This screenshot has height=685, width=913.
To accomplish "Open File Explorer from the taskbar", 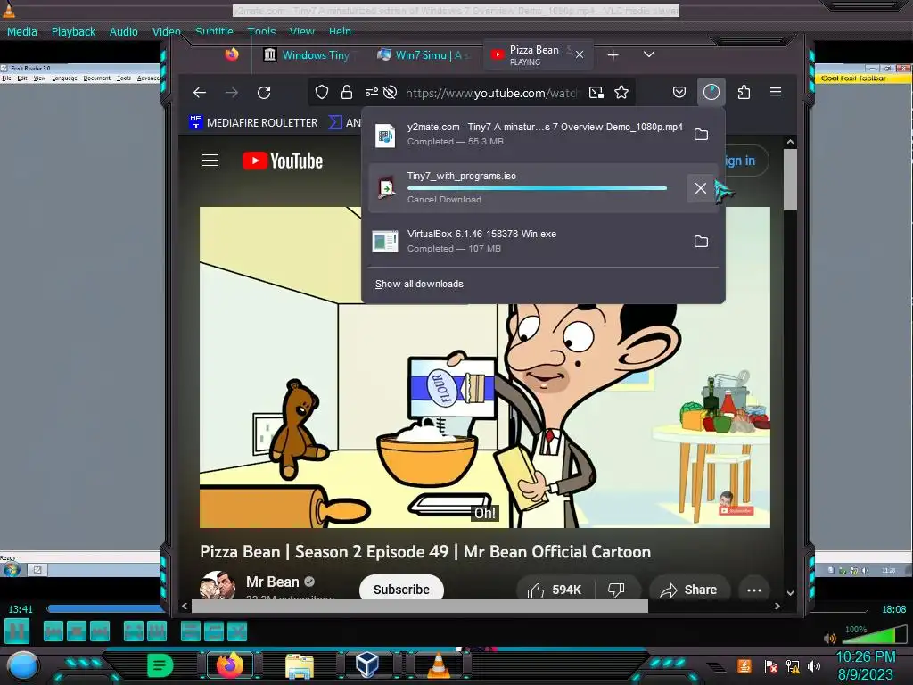I will coord(300,665).
